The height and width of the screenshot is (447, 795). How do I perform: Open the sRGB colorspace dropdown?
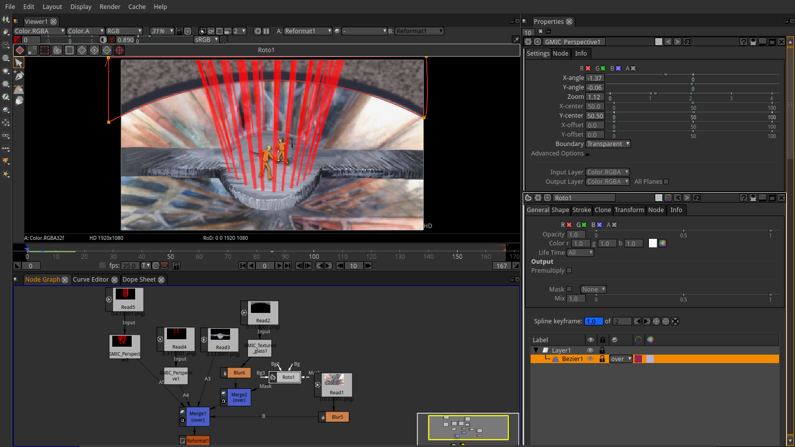206,40
